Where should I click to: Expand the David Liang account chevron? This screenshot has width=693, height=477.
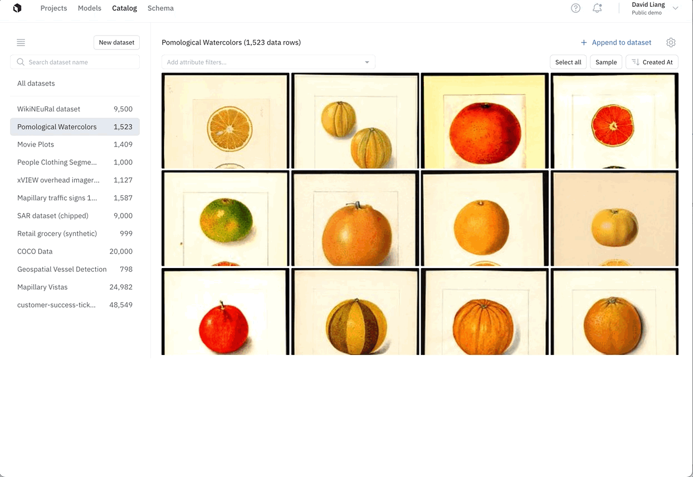click(x=675, y=8)
